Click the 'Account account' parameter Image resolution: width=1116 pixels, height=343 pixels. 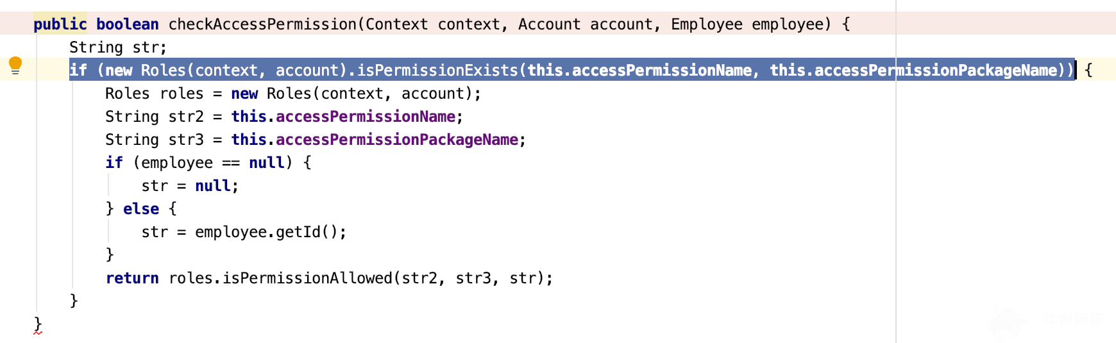pyautogui.click(x=586, y=24)
